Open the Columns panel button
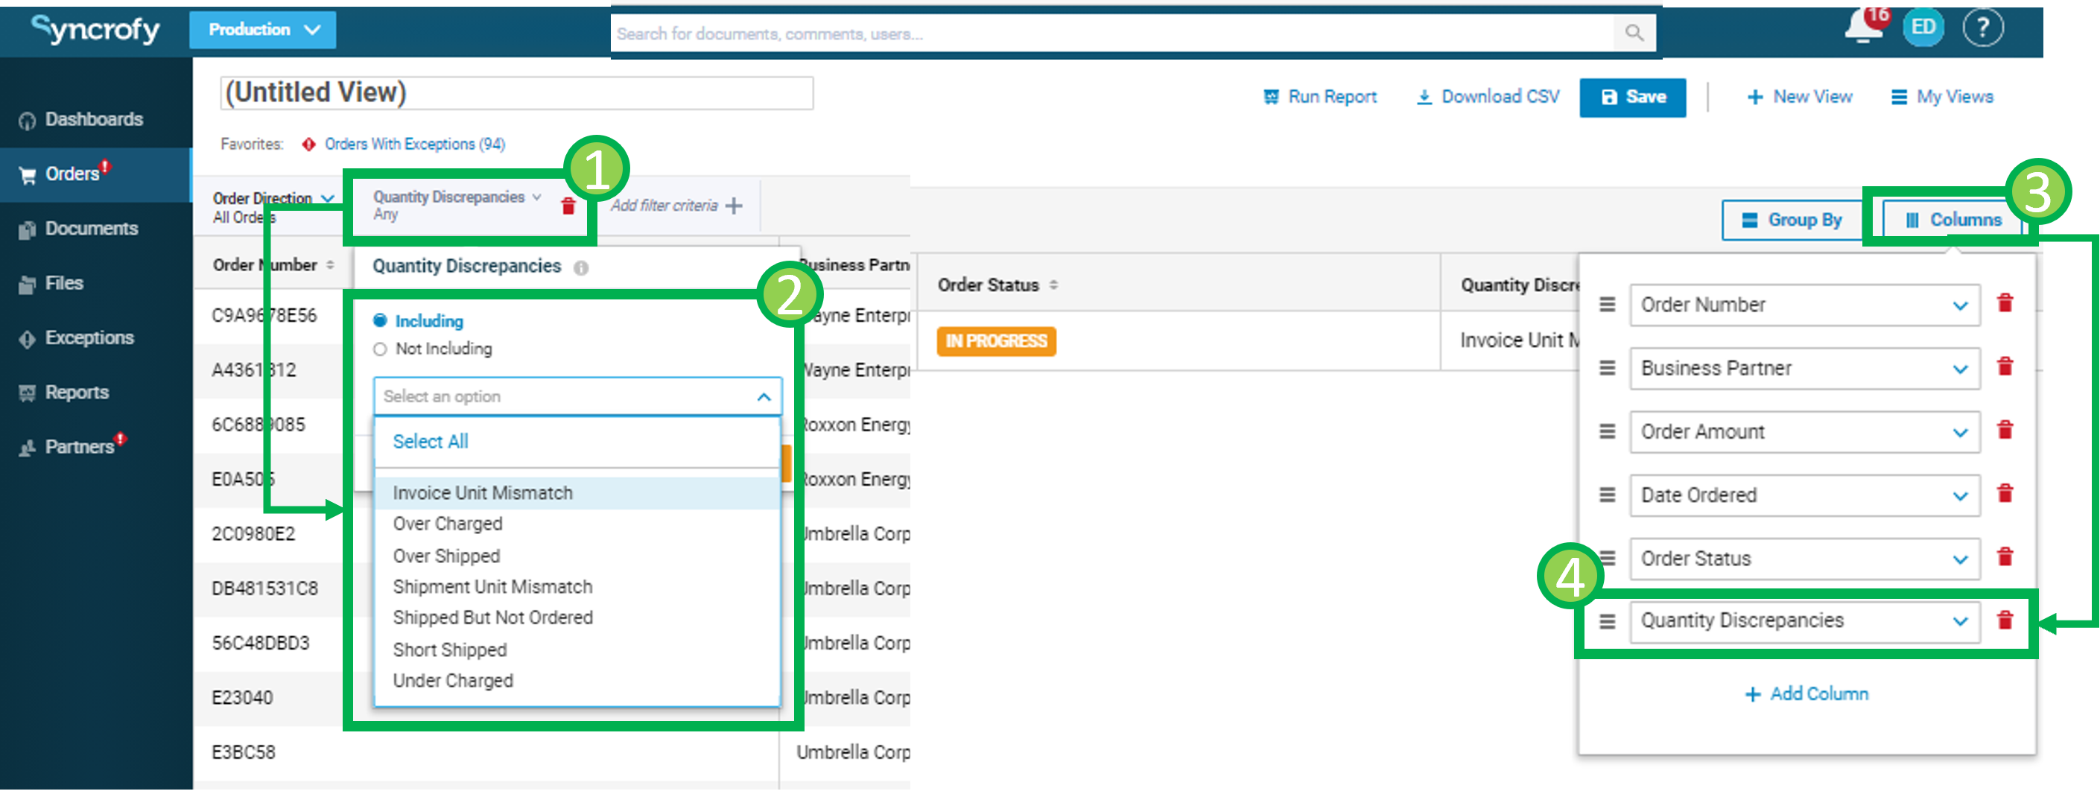2100x794 pixels. coord(1954,220)
